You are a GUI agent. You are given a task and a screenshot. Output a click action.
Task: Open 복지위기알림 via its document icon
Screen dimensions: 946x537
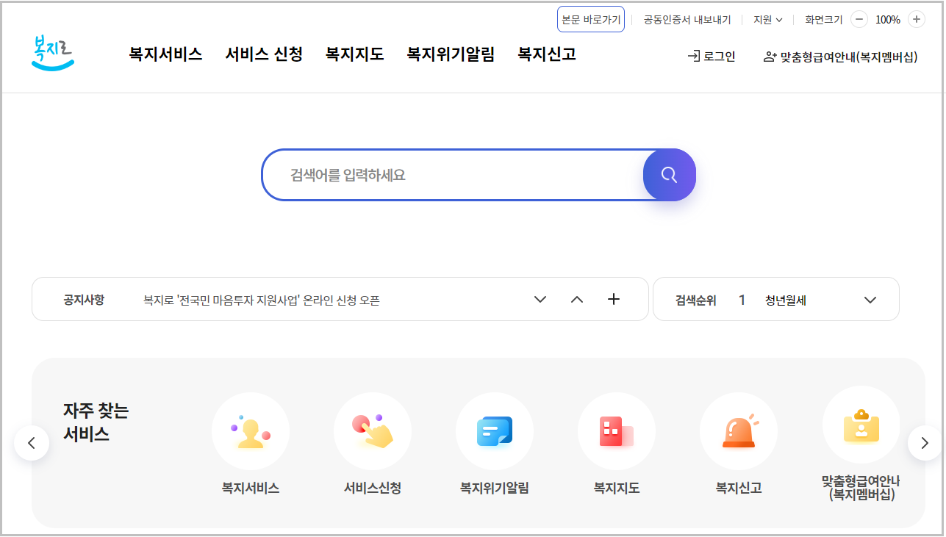click(494, 431)
